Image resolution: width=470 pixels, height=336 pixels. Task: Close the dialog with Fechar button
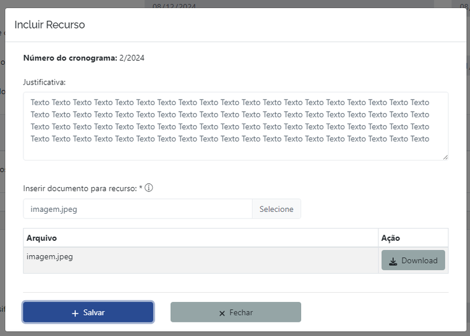pos(236,312)
